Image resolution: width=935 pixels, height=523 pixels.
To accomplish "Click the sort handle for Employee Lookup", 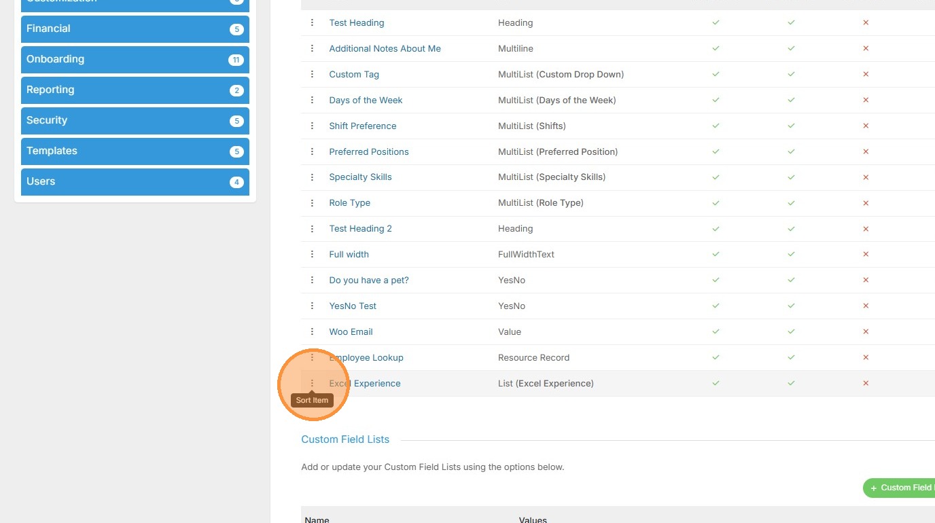I will (312, 357).
